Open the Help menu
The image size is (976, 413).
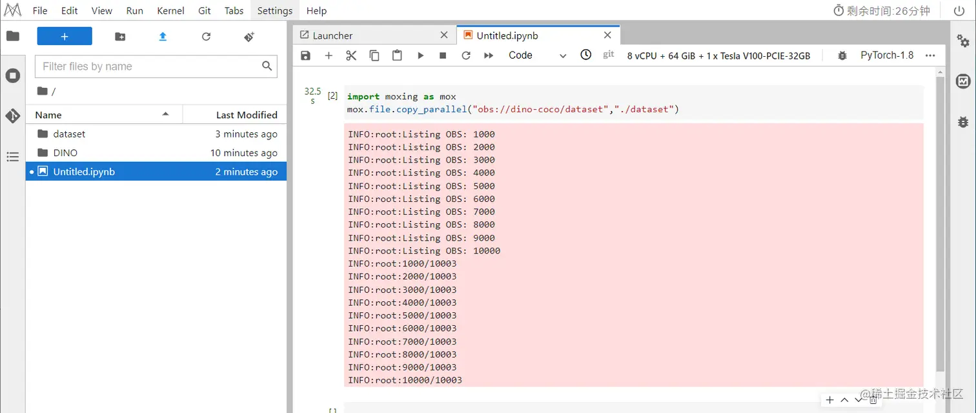coord(316,10)
